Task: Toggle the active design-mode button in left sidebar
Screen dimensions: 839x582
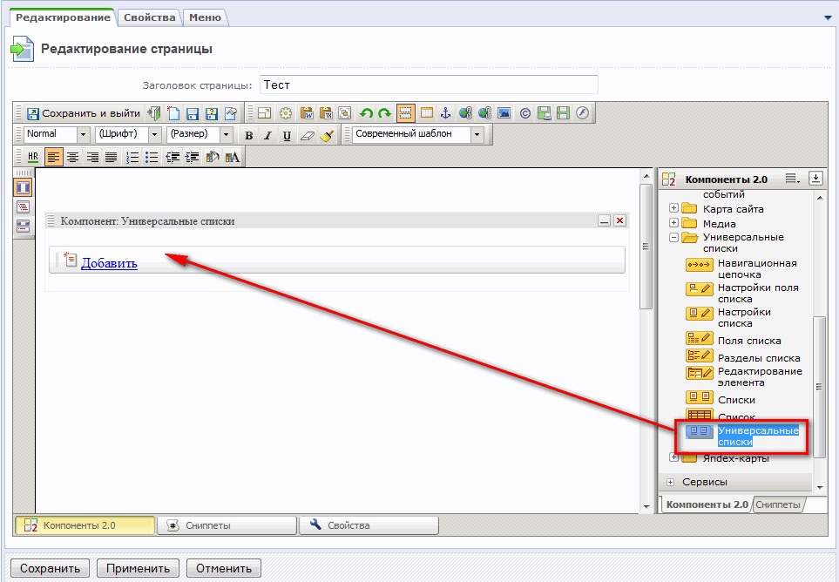Action: [x=23, y=188]
